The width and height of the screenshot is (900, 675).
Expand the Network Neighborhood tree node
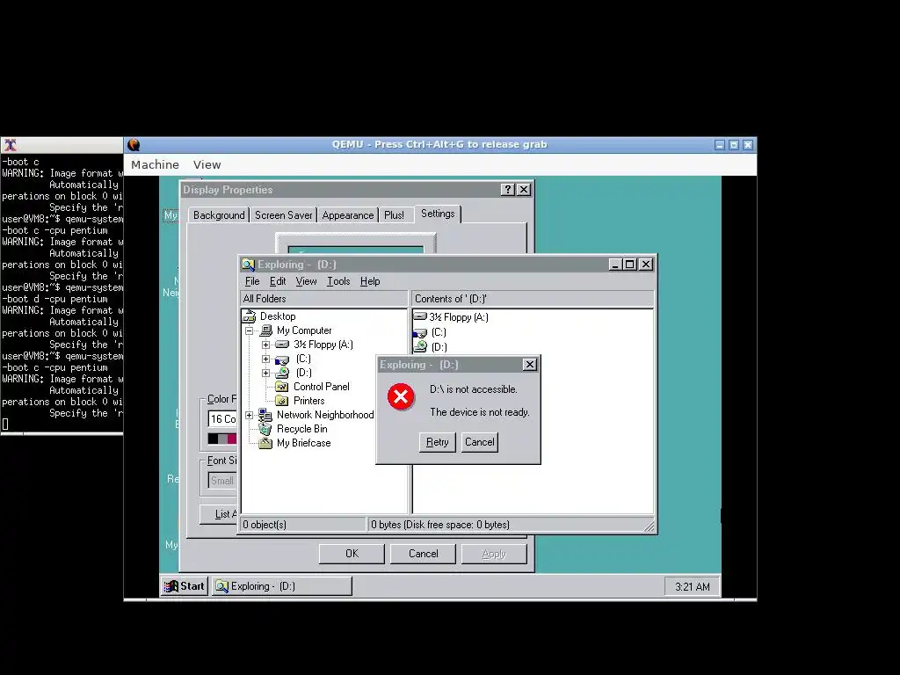pyautogui.click(x=249, y=415)
